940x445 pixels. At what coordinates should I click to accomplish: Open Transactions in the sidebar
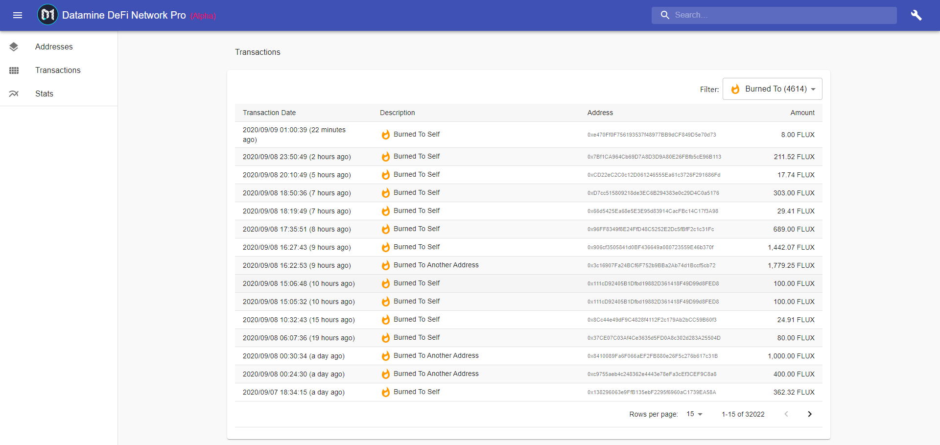[x=58, y=70]
